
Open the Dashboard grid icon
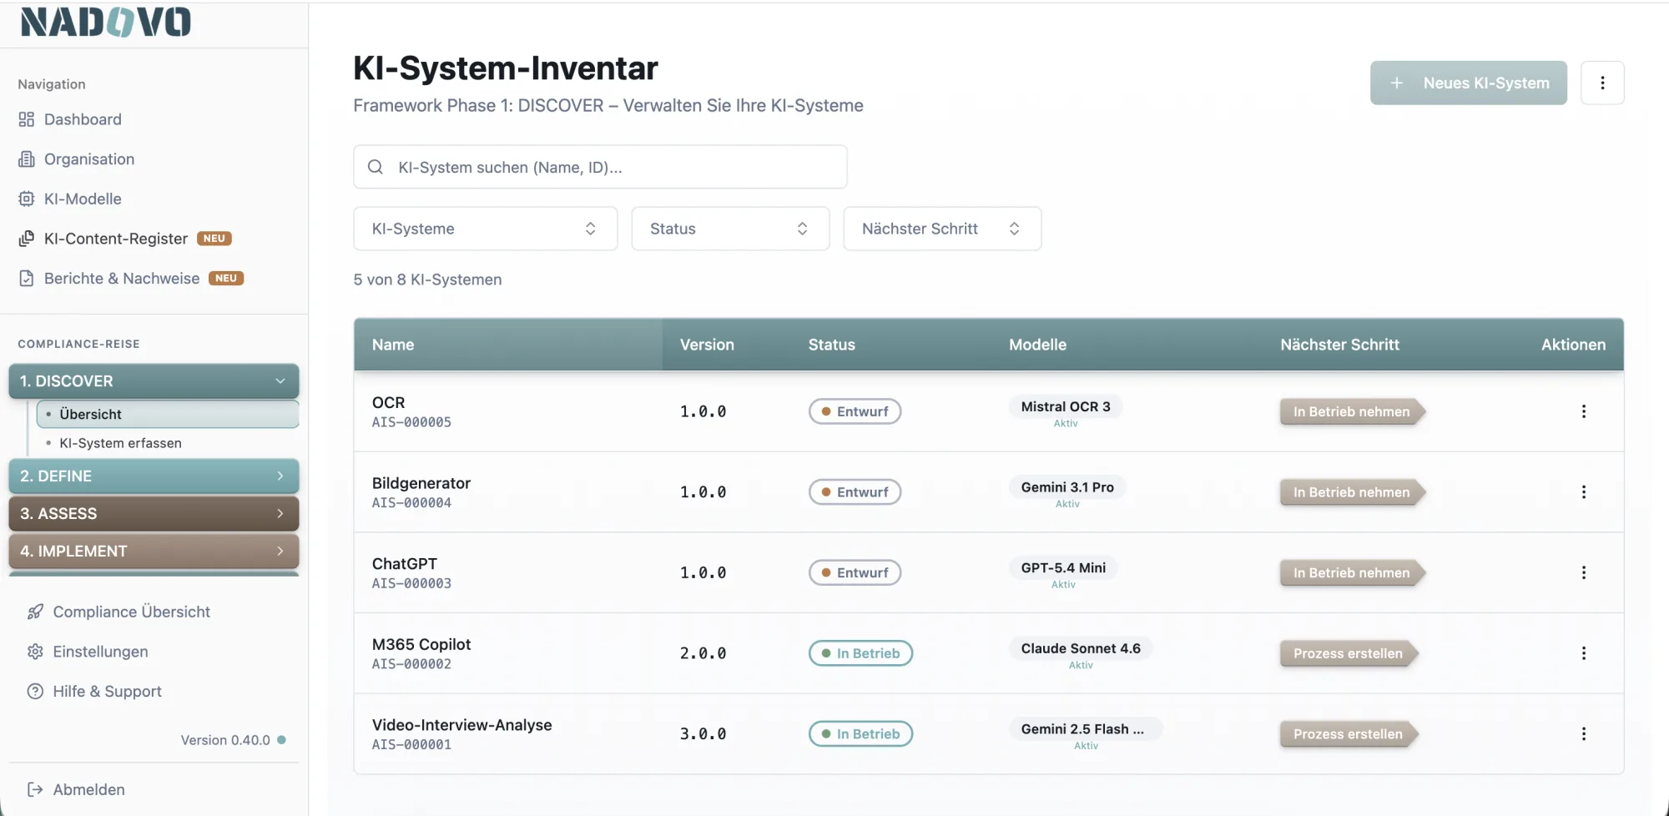click(27, 119)
